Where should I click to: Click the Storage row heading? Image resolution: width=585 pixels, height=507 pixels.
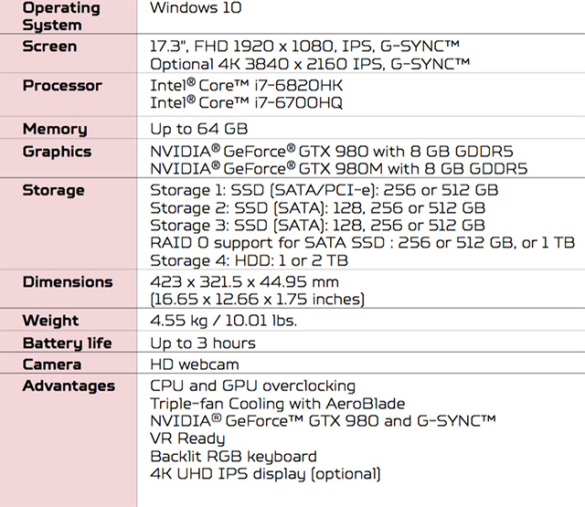pos(53,190)
